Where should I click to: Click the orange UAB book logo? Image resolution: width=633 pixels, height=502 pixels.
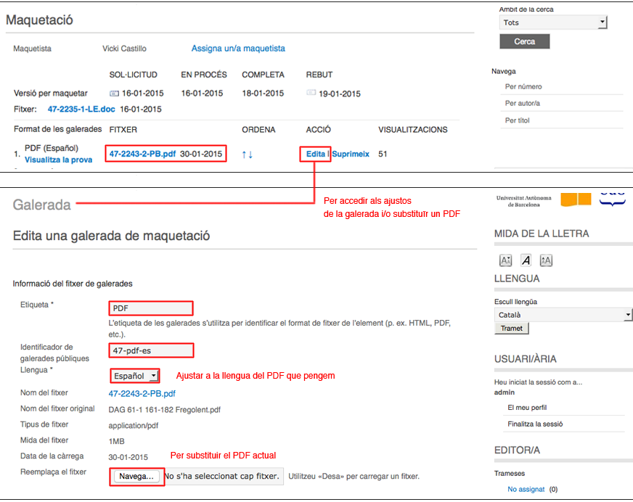(576, 199)
